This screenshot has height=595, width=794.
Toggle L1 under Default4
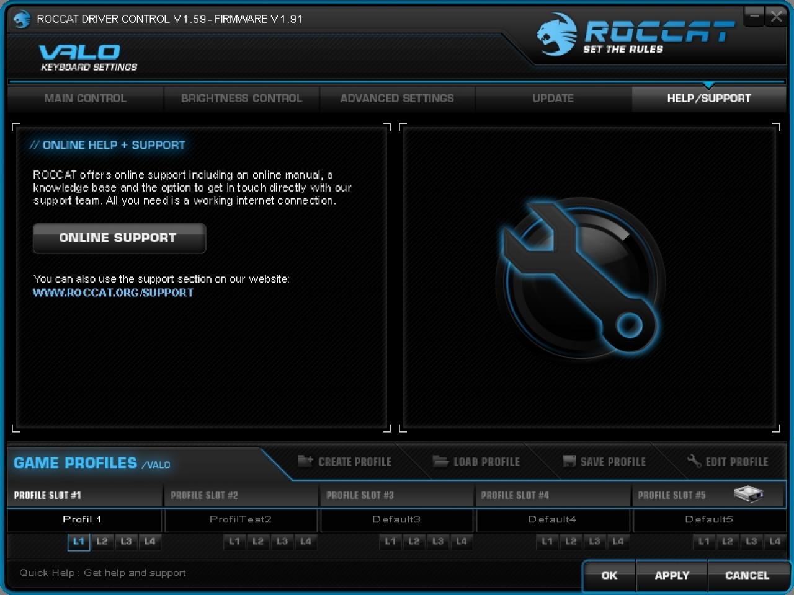[547, 542]
